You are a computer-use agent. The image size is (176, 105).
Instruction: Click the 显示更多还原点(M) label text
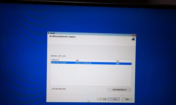point(59,89)
